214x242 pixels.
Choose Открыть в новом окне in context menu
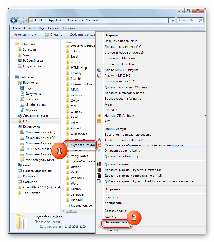tap(121, 41)
